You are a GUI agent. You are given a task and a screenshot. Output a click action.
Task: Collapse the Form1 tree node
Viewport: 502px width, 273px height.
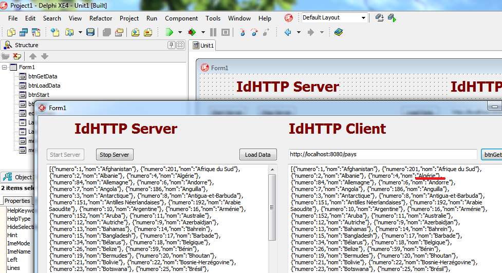pos(5,68)
